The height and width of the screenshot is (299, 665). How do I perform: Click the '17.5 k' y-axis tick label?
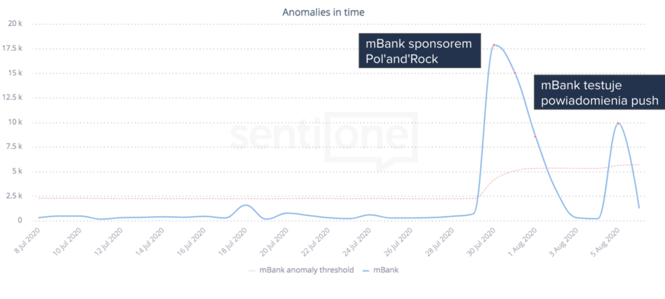pos(13,49)
